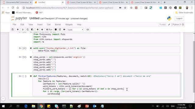Click into the stop_words code cell

pyautogui.click(x=106, y=63)
